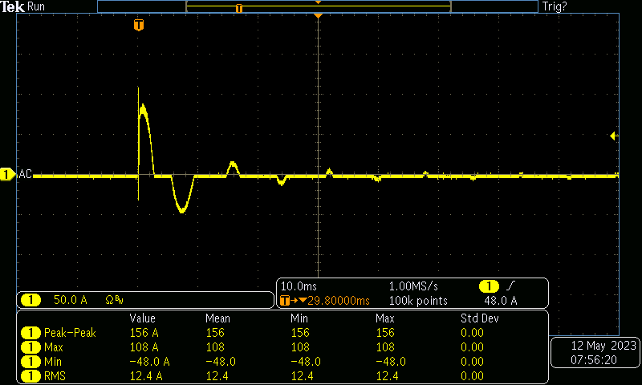
Task: Click the trigger source channel 1 badge
Action: [489, 286]
